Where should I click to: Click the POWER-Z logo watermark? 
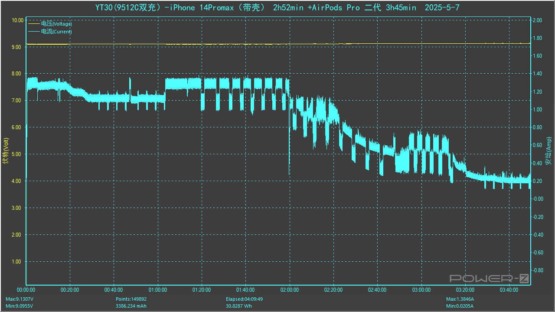pos(489,278)
